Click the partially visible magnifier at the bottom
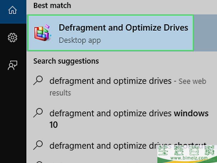 pos(39,162)
